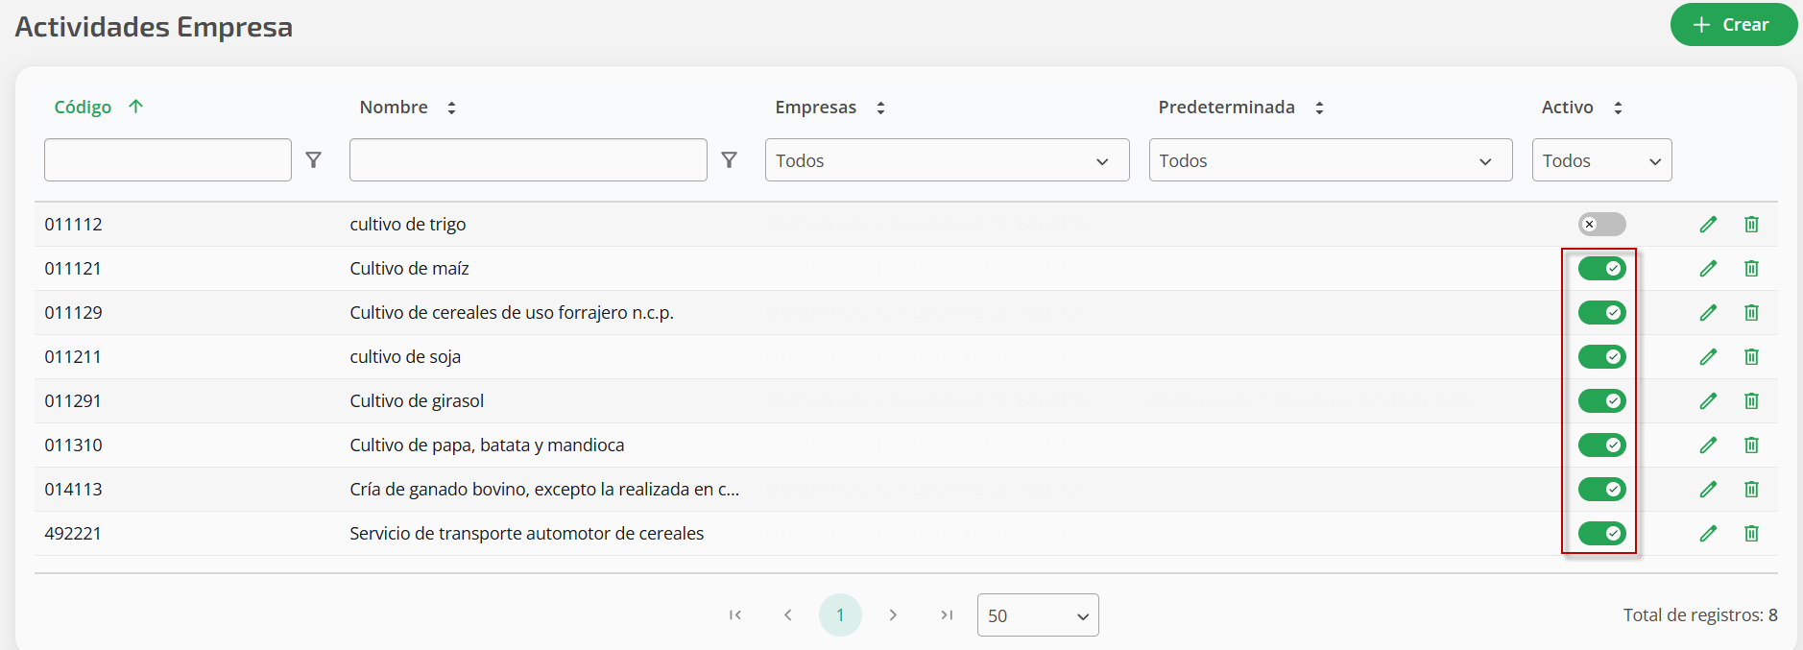Image resolution: width=1803 pixels, height=650 pixels.
Task: Apply the Código column filter icon
Action: click(313, 160)
